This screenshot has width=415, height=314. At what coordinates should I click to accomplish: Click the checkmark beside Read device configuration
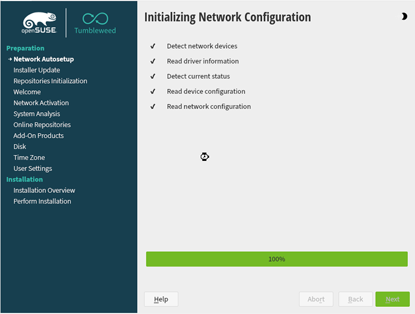(x=153, y=91)
